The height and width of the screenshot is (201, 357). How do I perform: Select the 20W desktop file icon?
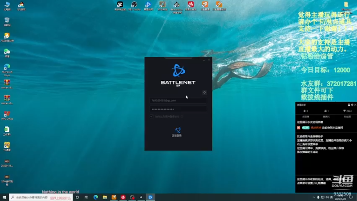coord(7,180)
